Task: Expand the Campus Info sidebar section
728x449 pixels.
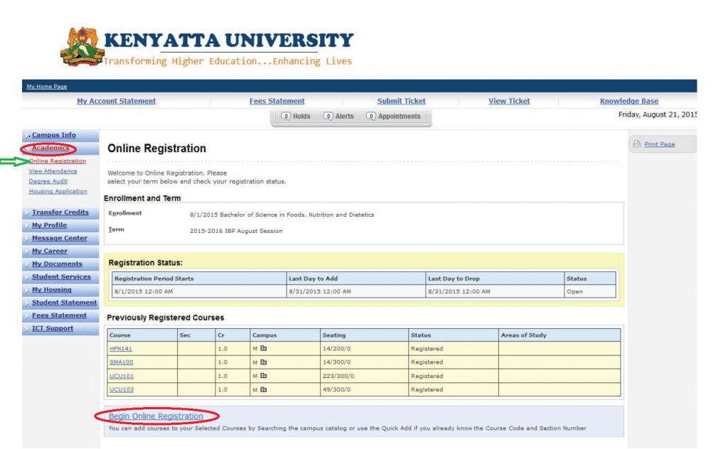Action: coord(53,135)
